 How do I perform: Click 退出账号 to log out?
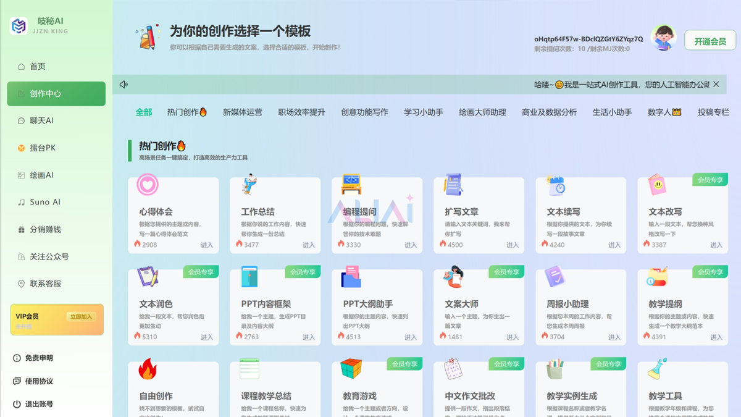pos(38,404)
